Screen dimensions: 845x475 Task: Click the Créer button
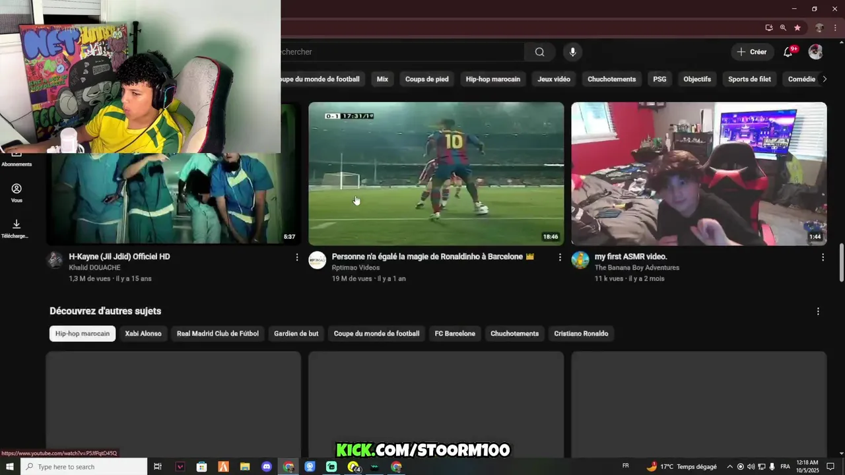(x=752, y=52)
